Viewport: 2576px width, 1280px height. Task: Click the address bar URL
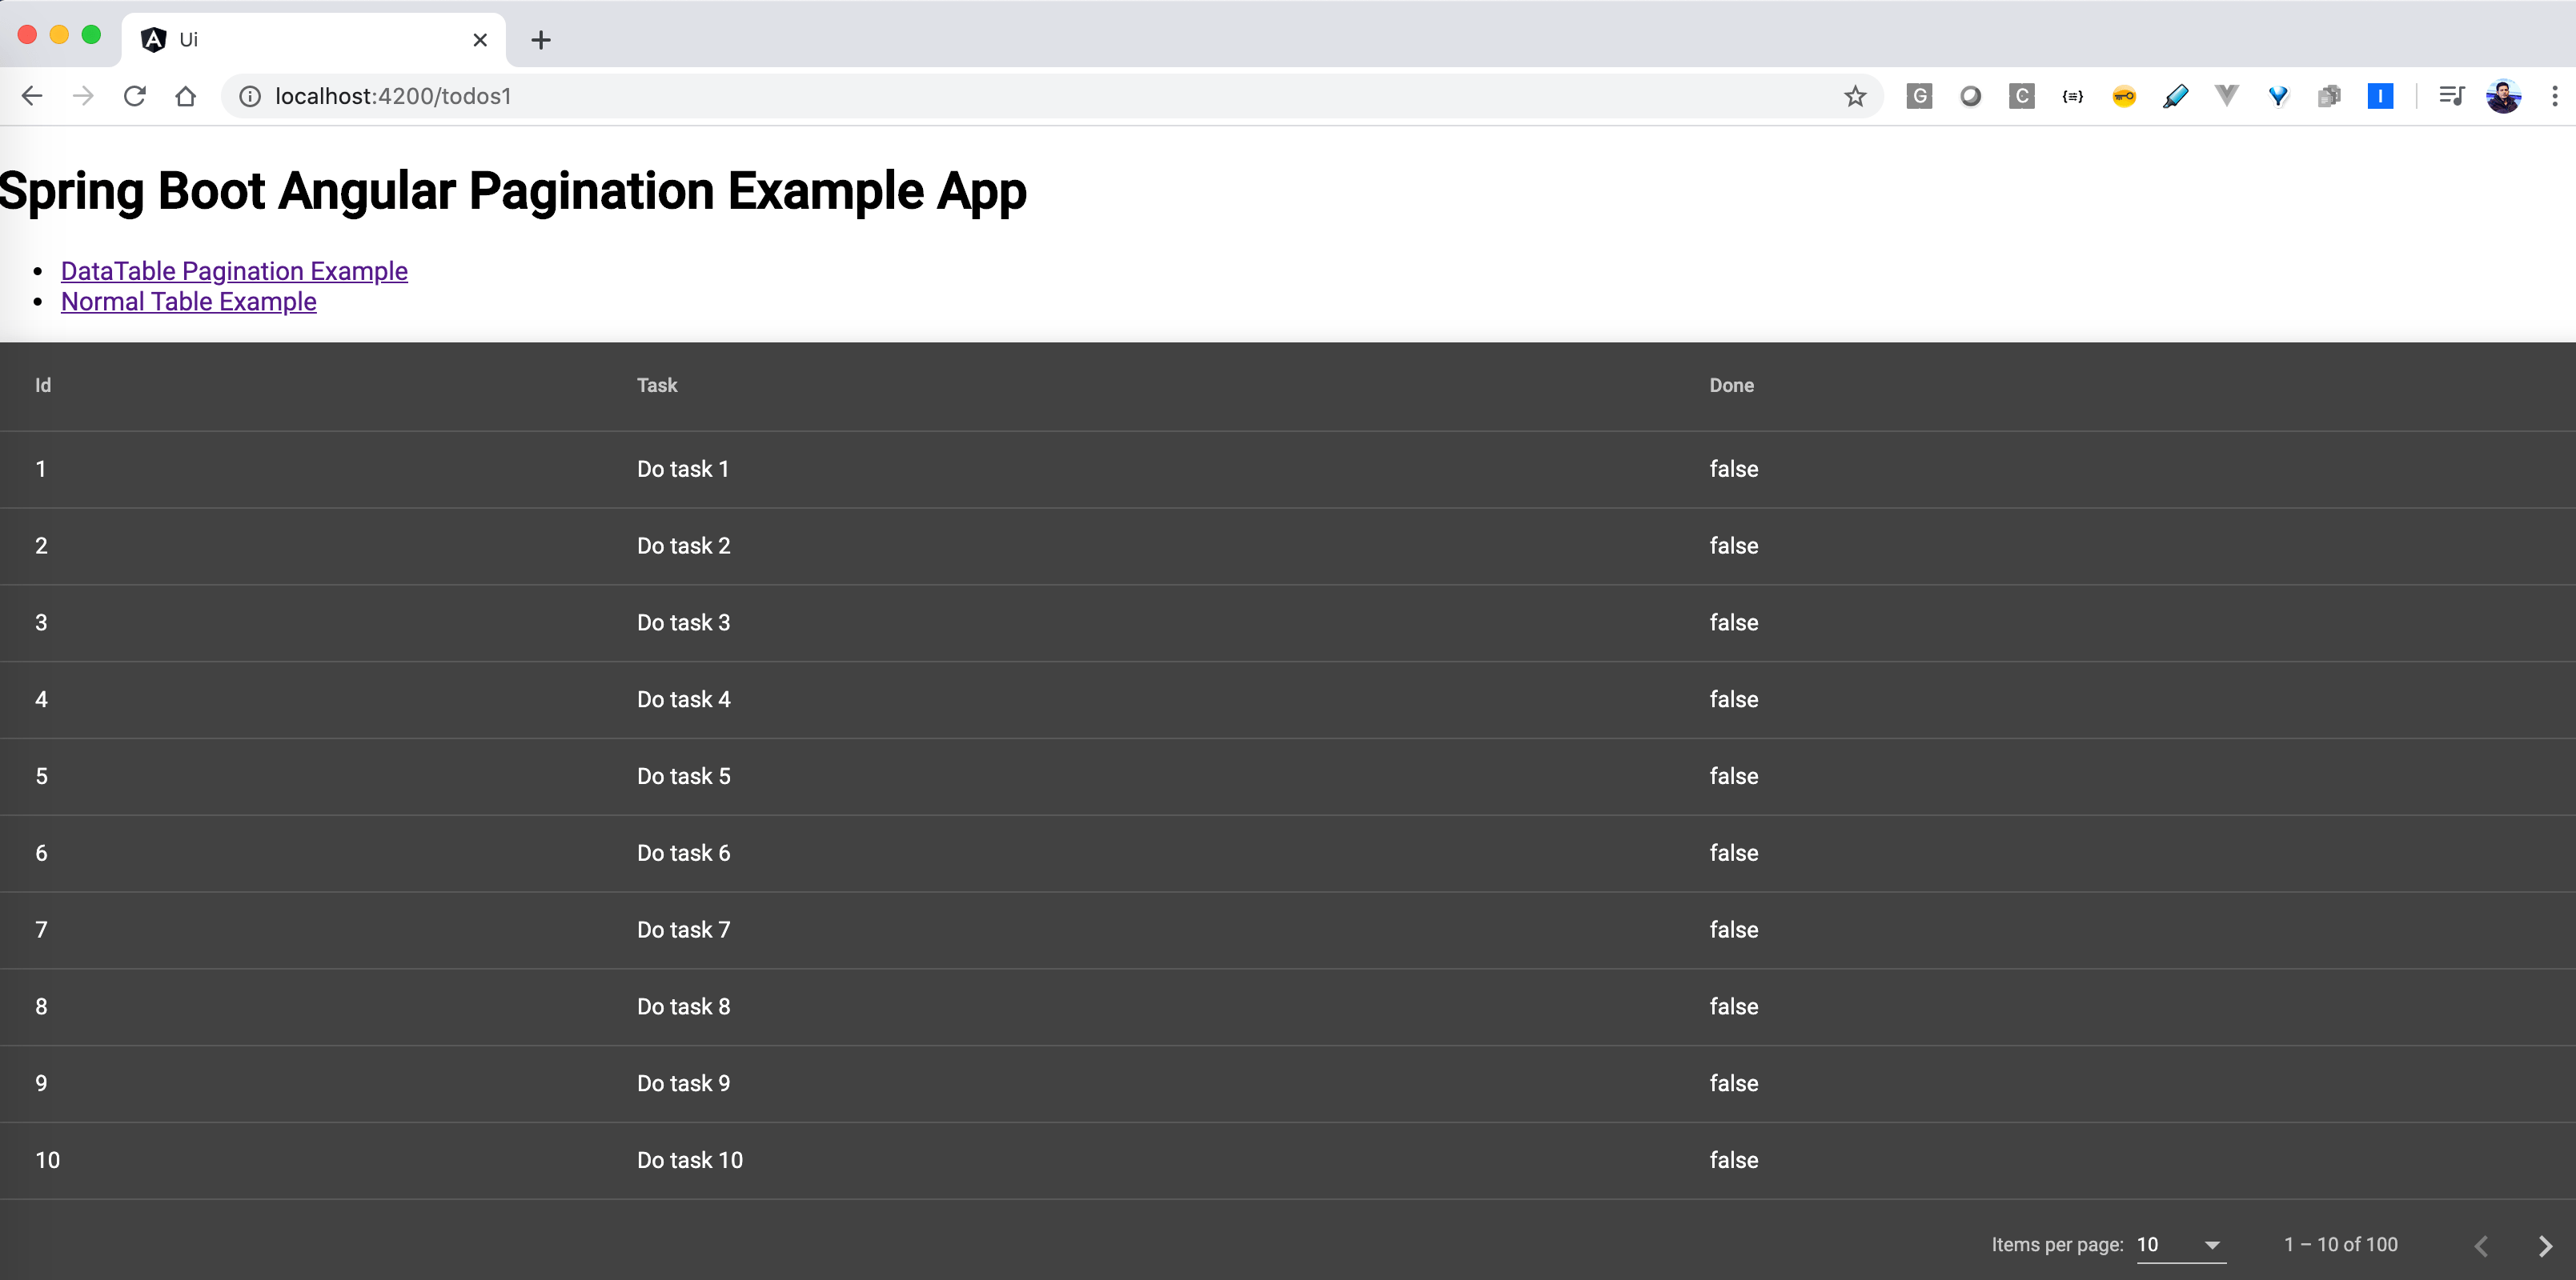click(x=392, y=96)
